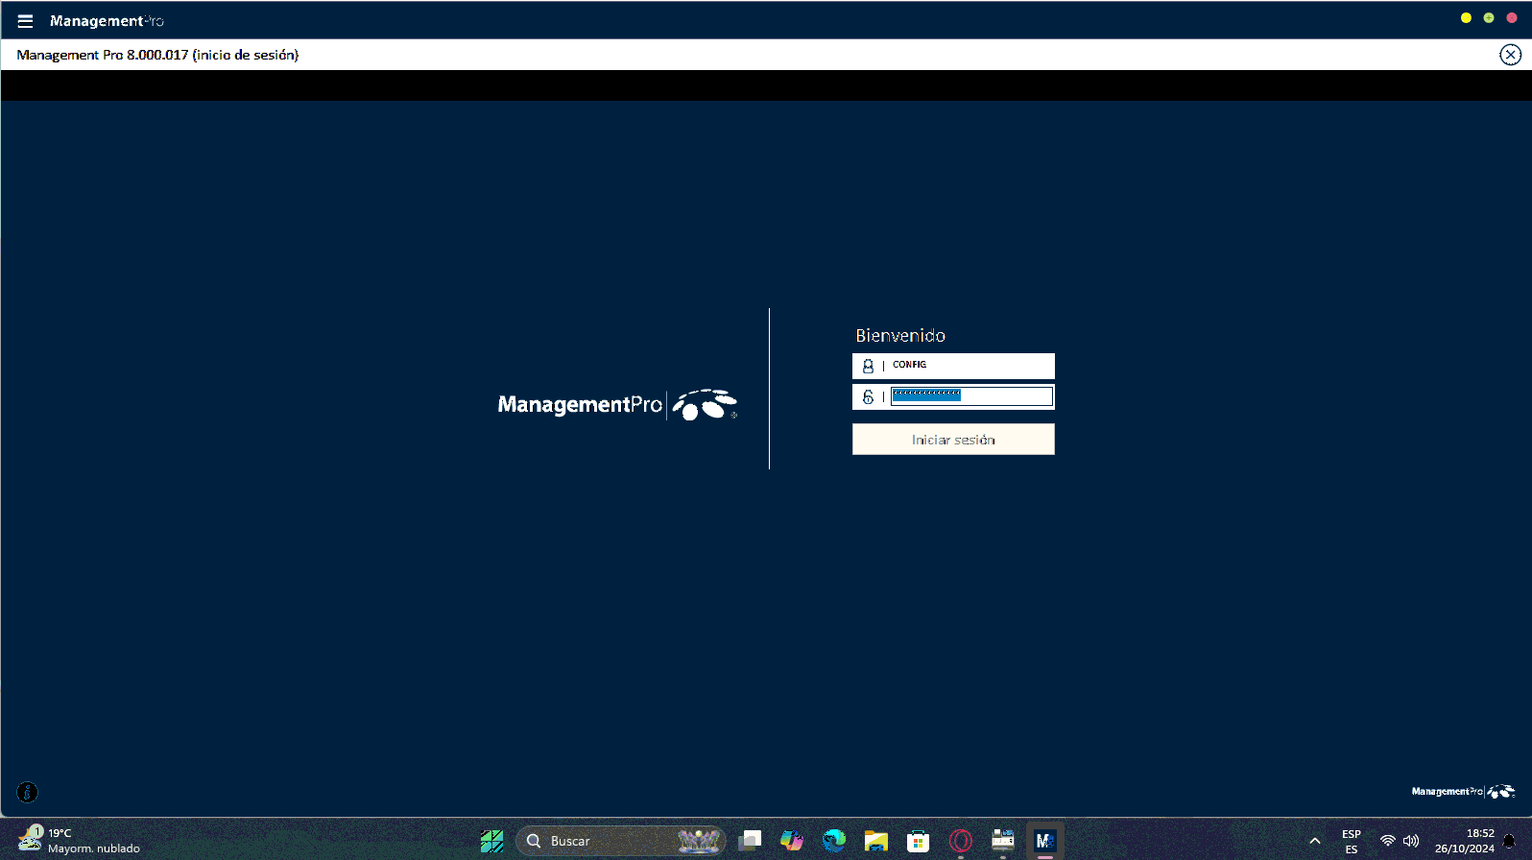The height and width of the screenshot is (860, 1532).
Task: Open the hamburger menu in the title bar
Action: pyautogui.click(x=25, y=21)
